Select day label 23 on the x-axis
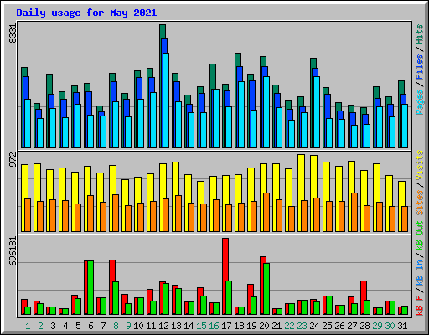This screenshot has height=335, width=429. pos(302,326)
